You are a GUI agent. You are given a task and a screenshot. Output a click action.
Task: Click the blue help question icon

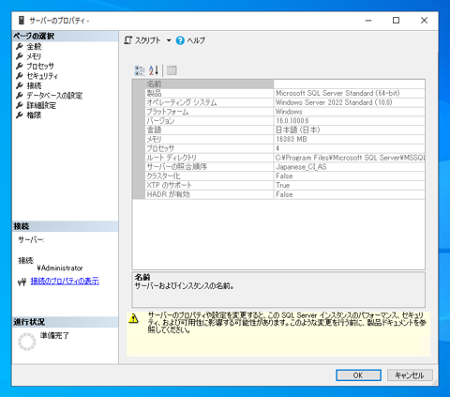click(x=180, y=40)
